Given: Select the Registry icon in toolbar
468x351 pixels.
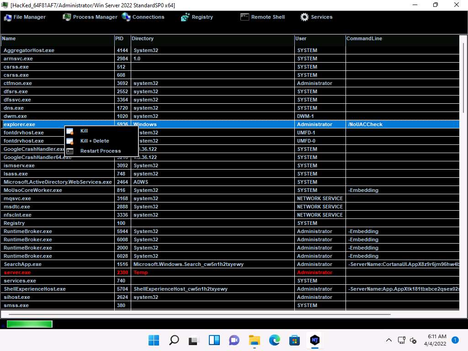Looking at the screenshot, I should coord(185,17).
